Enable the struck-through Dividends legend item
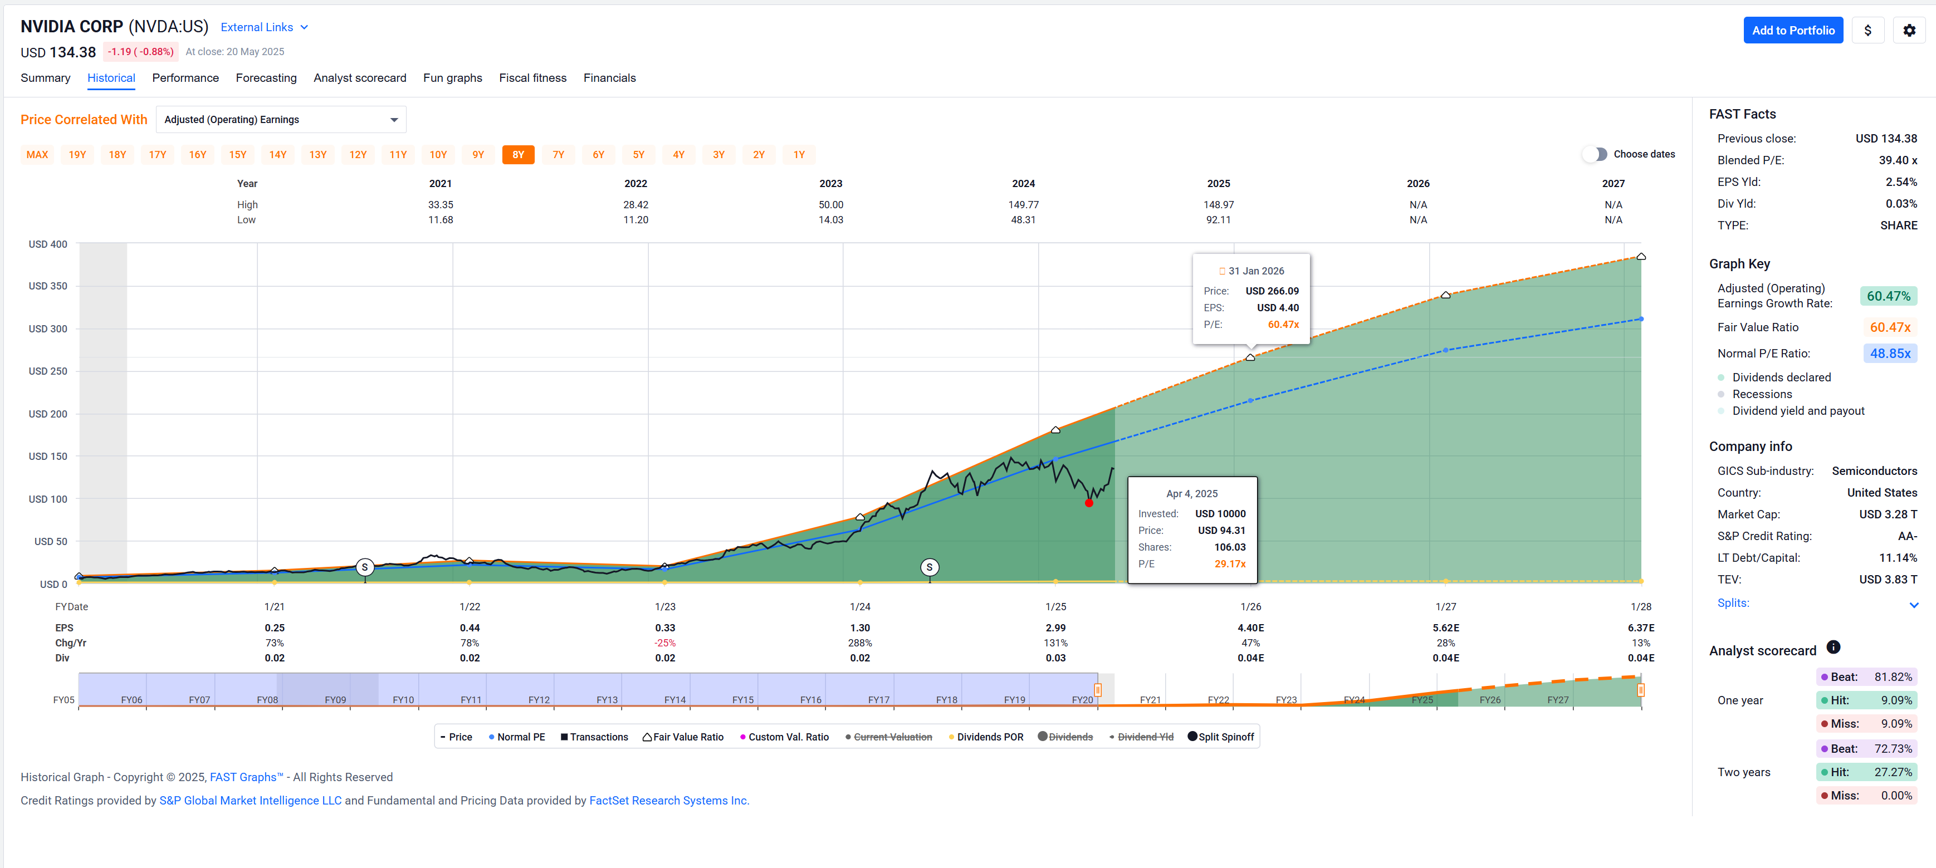 click(x=1065, y=737)
